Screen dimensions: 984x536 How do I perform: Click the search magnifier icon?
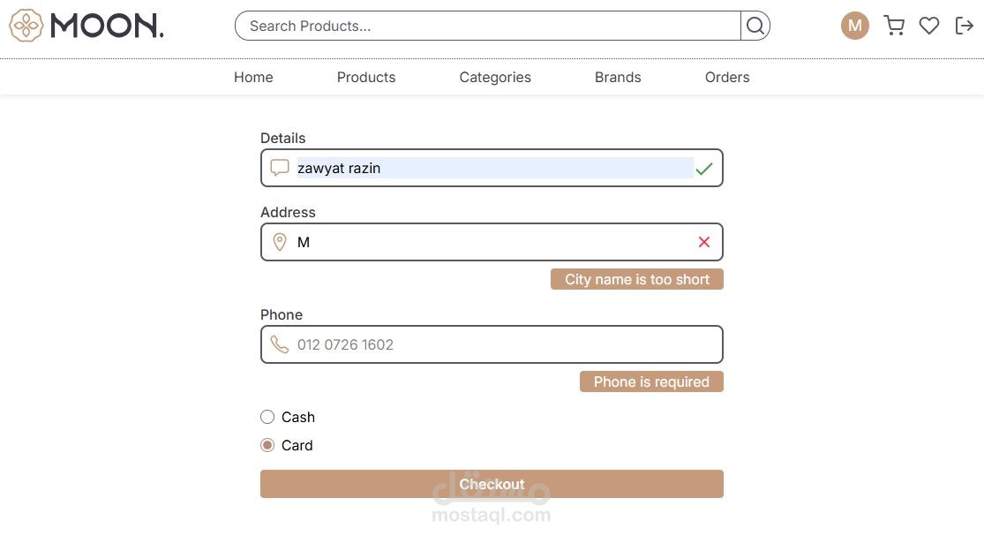pyautogui.click(x=755, y=26)
